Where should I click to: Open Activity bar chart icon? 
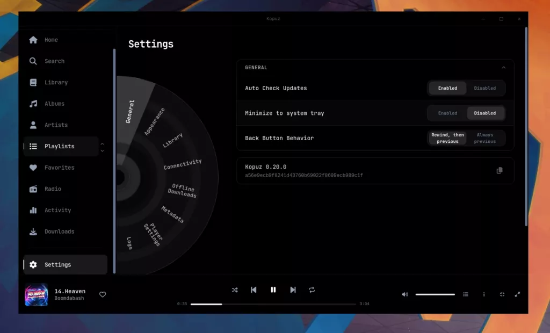33,210
